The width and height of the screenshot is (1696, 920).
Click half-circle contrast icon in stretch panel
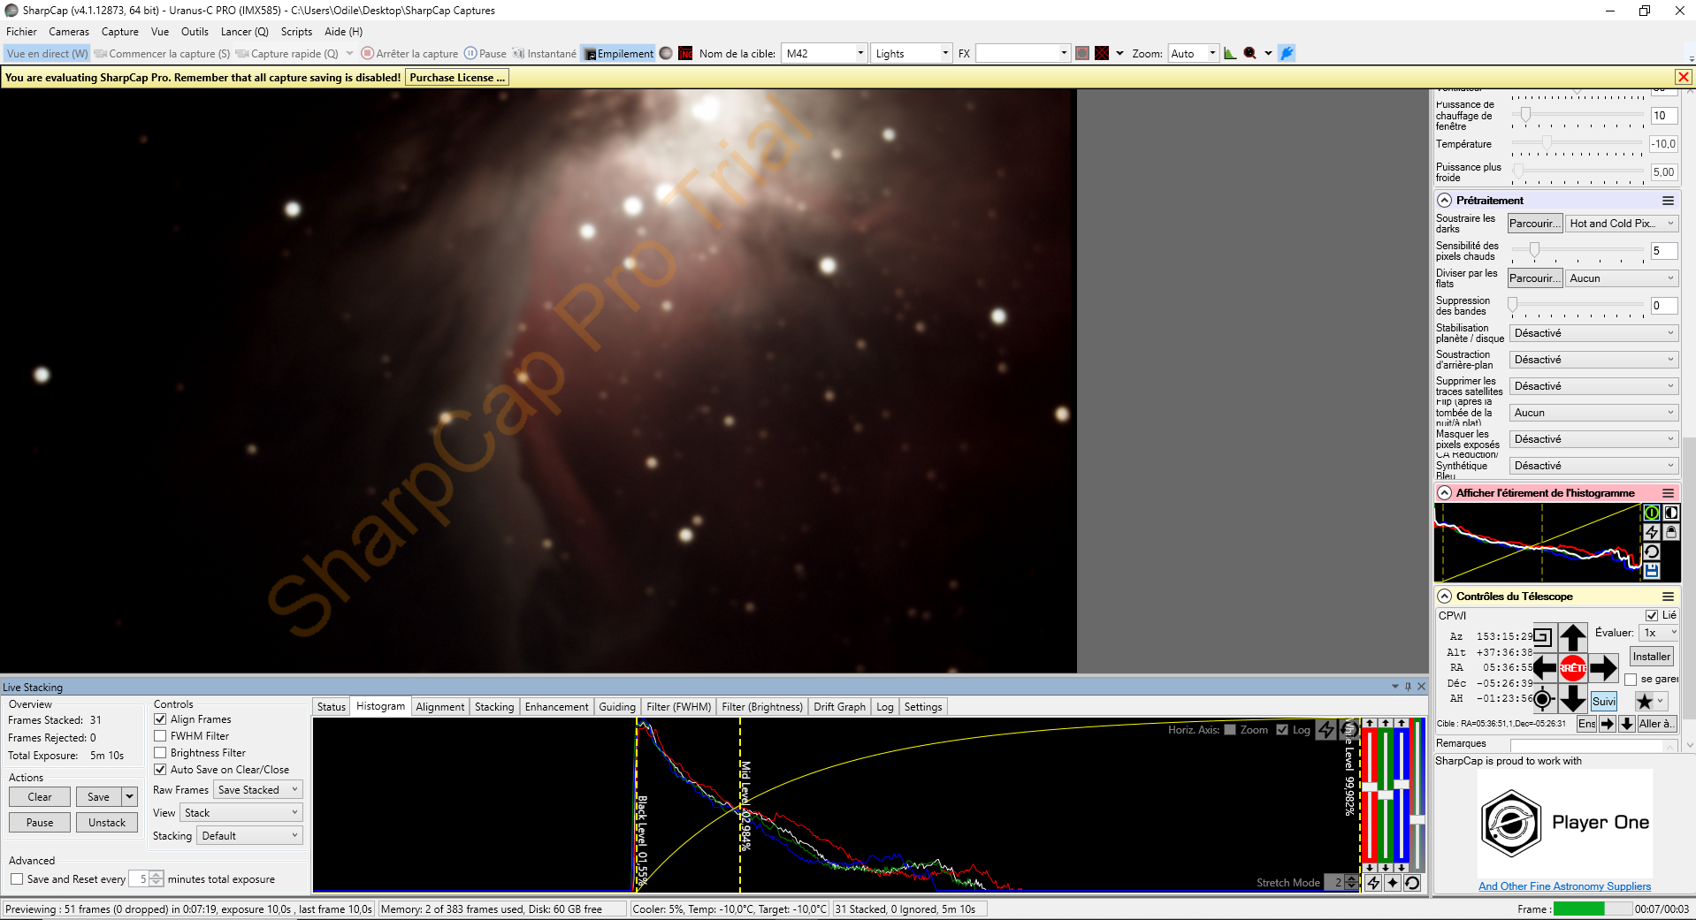point(1671,513)
